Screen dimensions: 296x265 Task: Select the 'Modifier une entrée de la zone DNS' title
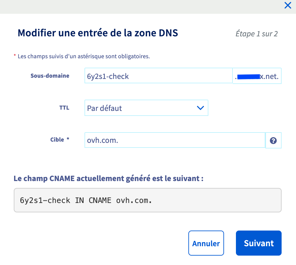[x=98, y=33]
